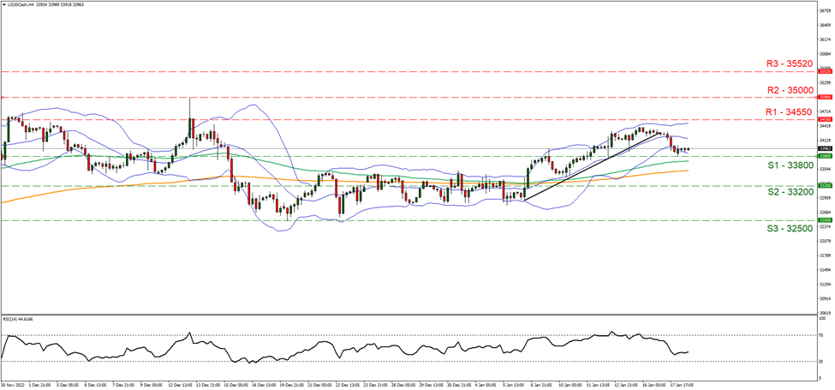Click the tall candle wick touching the R2 line

(189, 105)
